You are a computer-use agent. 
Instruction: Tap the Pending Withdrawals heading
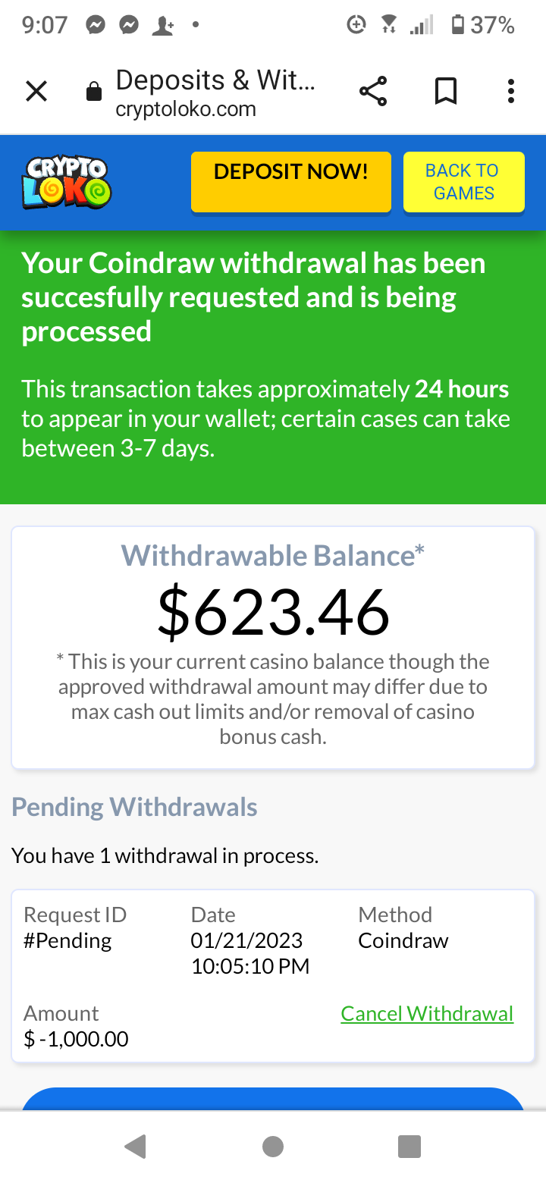tap(134, 807)
